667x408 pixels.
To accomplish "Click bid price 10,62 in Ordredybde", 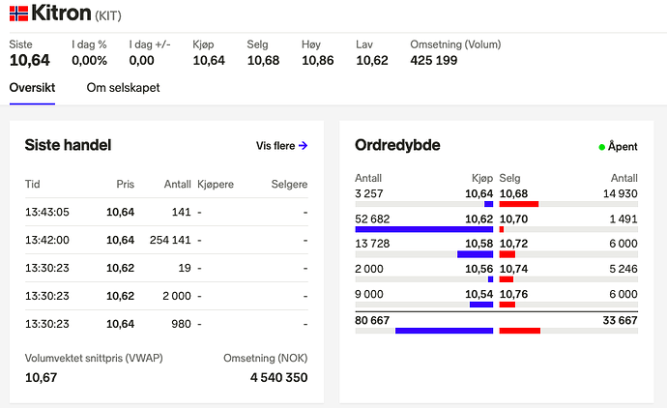I will click(478, 219).
